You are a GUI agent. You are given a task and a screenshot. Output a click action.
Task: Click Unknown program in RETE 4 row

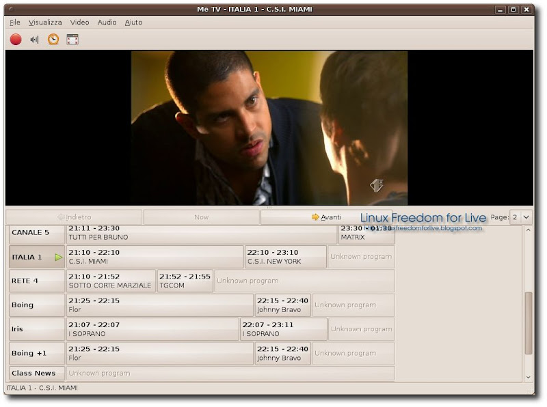[x=305, y=281]
